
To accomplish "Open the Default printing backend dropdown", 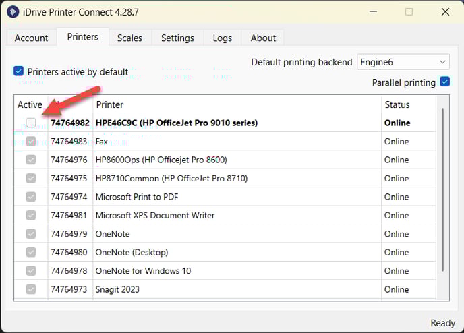I will (x=403, y=62).
